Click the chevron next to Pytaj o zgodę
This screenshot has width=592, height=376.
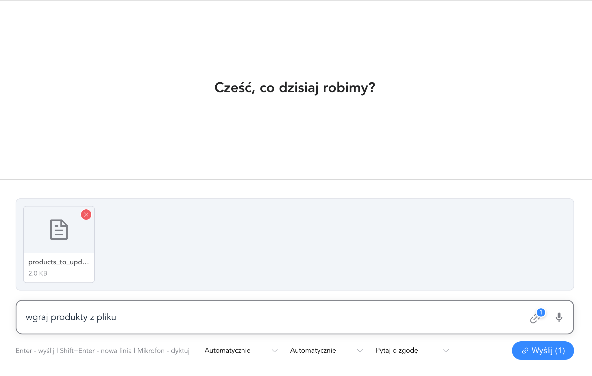point(445,350)
